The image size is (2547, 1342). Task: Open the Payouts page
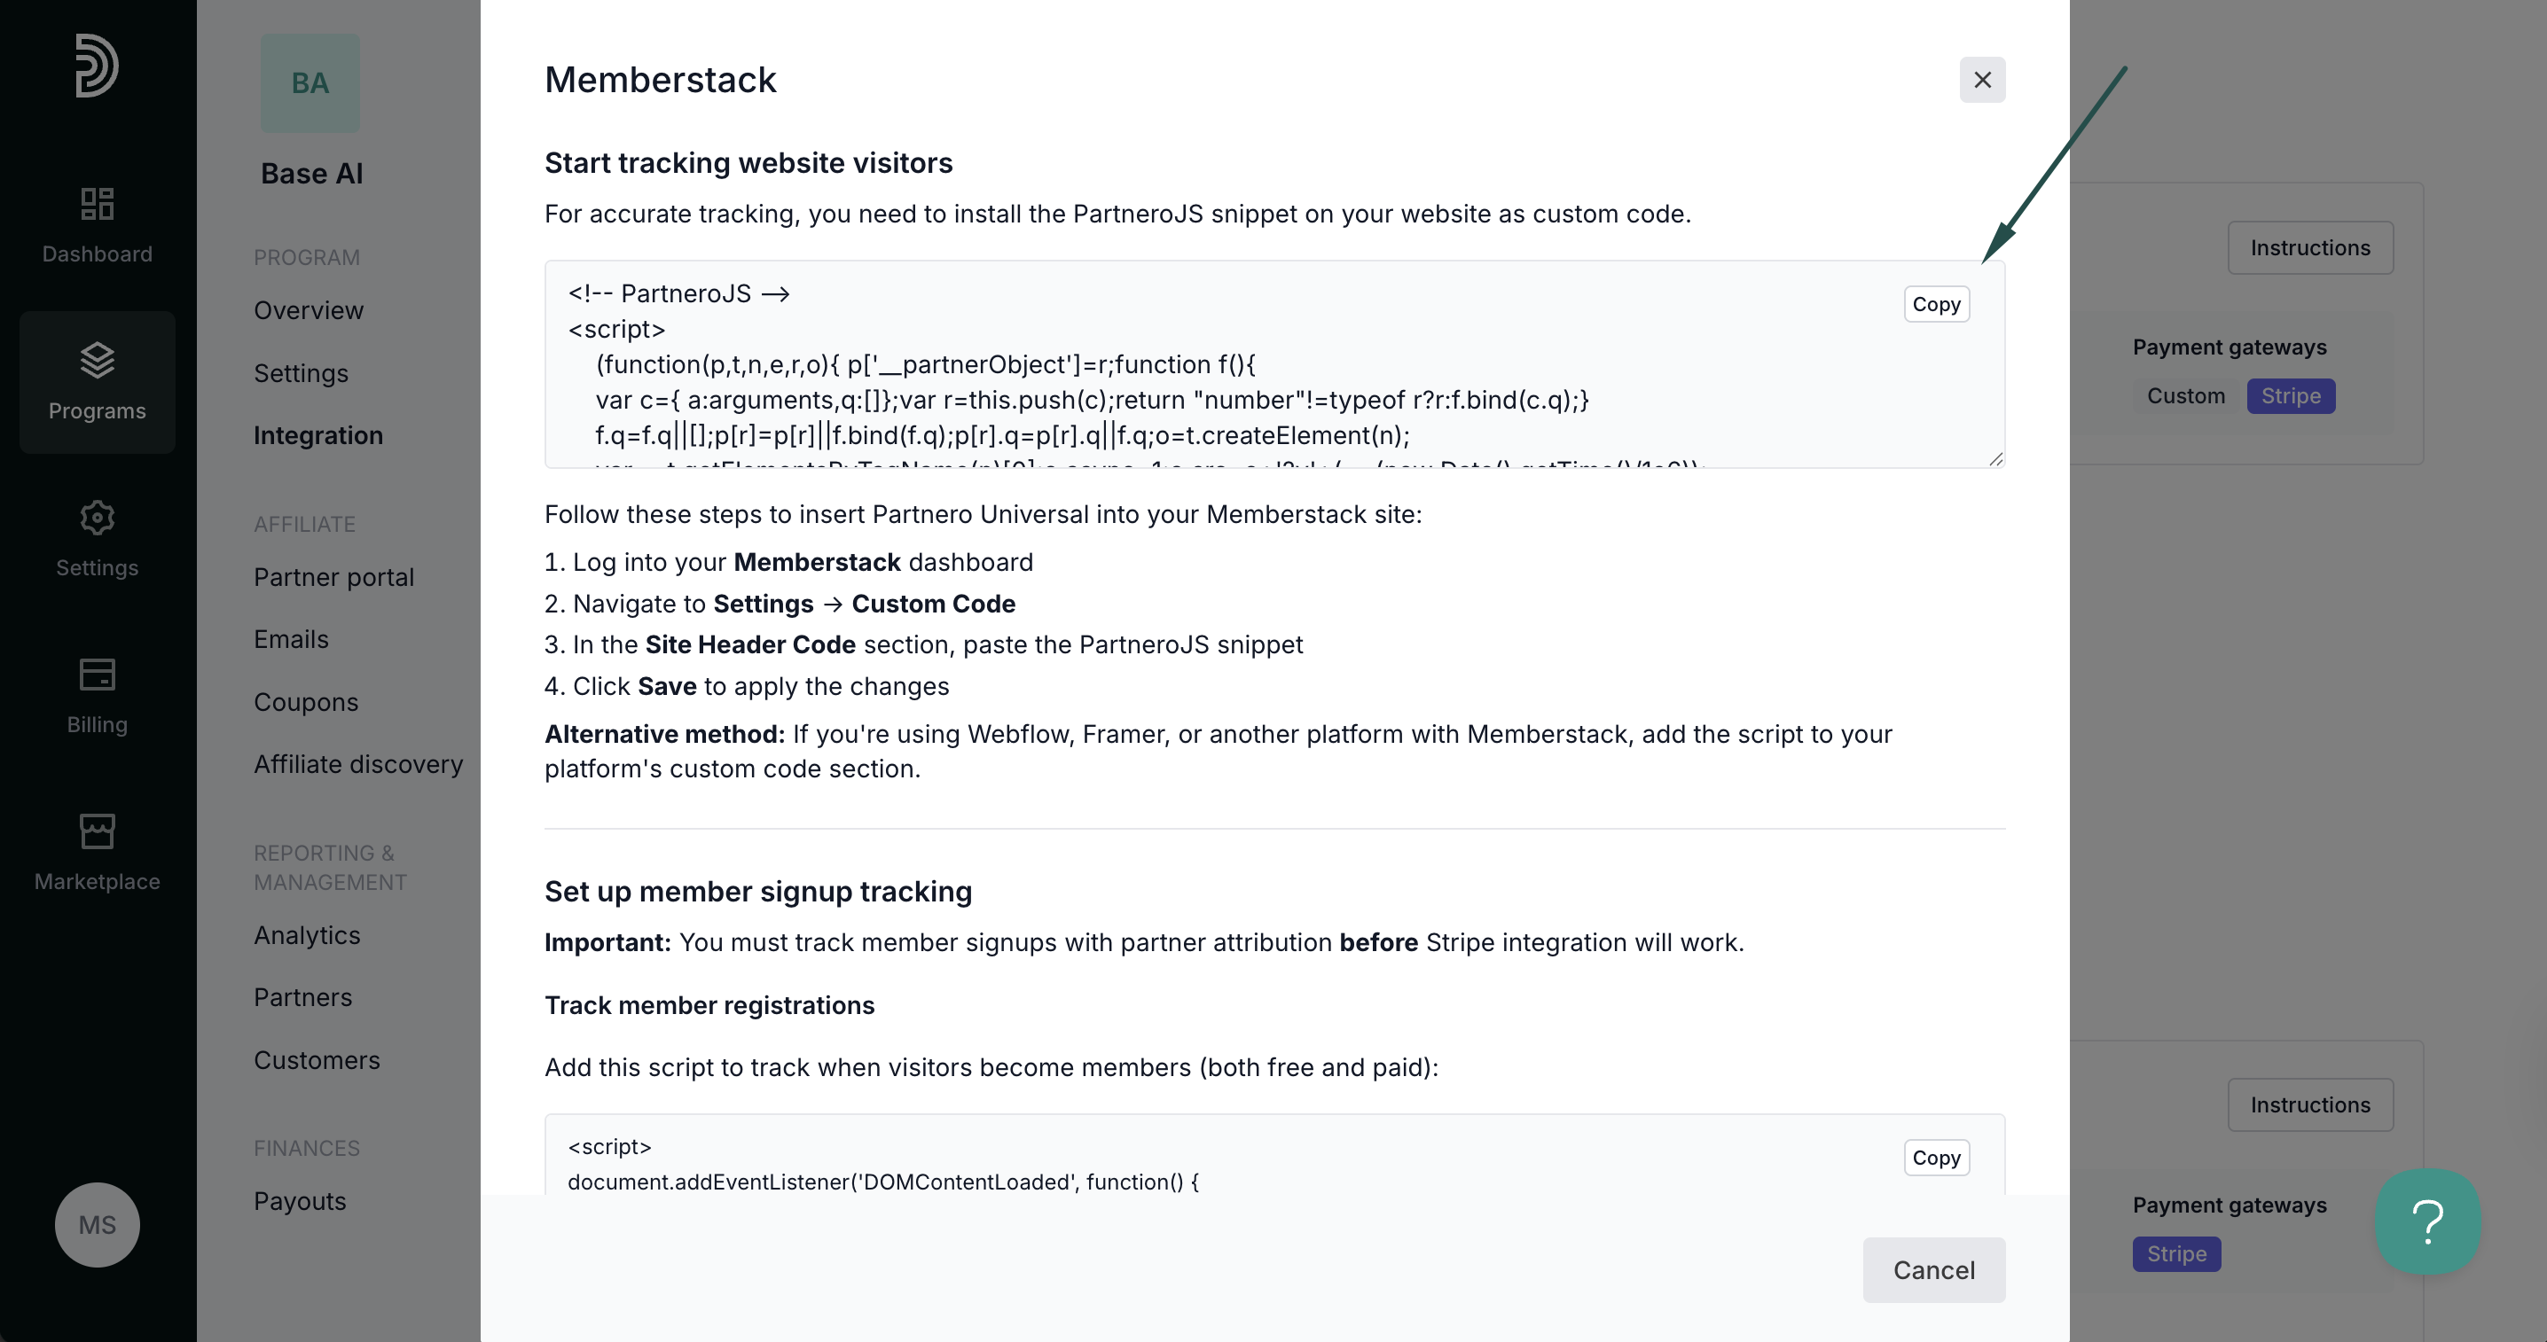pyautogui.click(x=300, y=1202)
